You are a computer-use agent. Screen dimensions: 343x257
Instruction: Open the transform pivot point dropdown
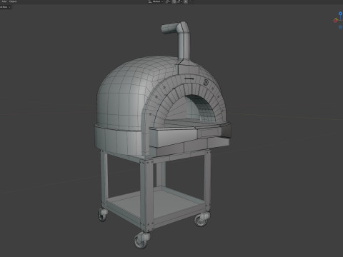click(x=167, y=1)
